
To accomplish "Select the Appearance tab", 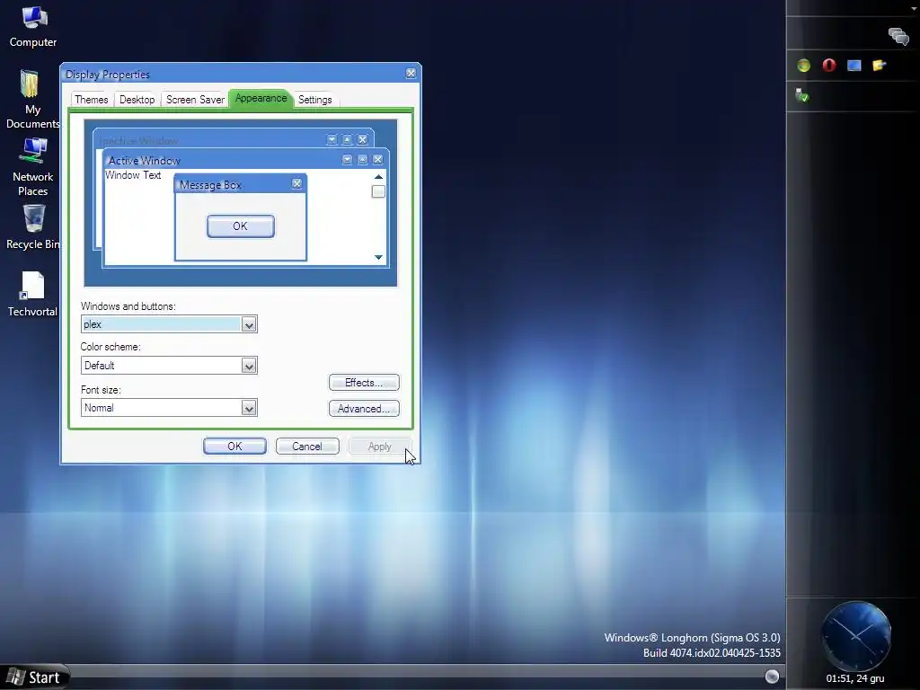I will [261, 98].
